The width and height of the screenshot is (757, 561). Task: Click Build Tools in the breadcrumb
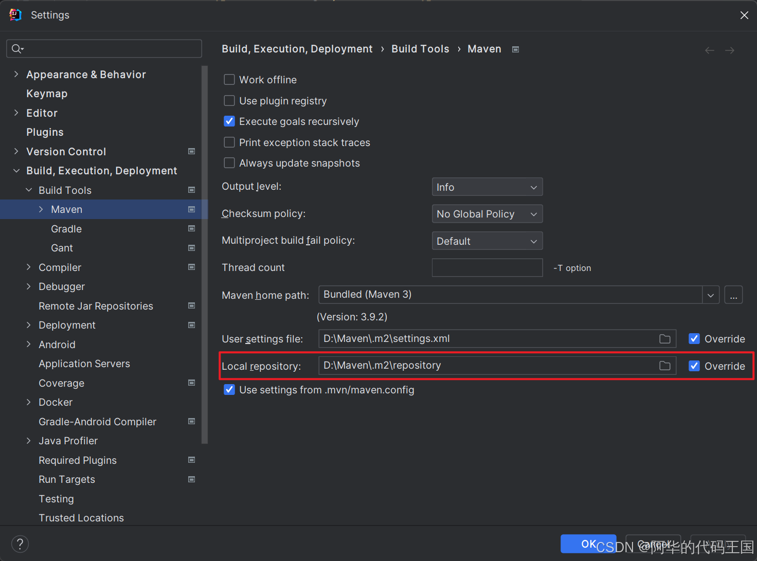click(420, 49)
